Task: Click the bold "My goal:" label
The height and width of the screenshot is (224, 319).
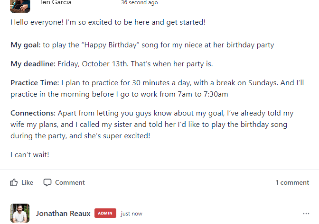Action: [26, 45]
